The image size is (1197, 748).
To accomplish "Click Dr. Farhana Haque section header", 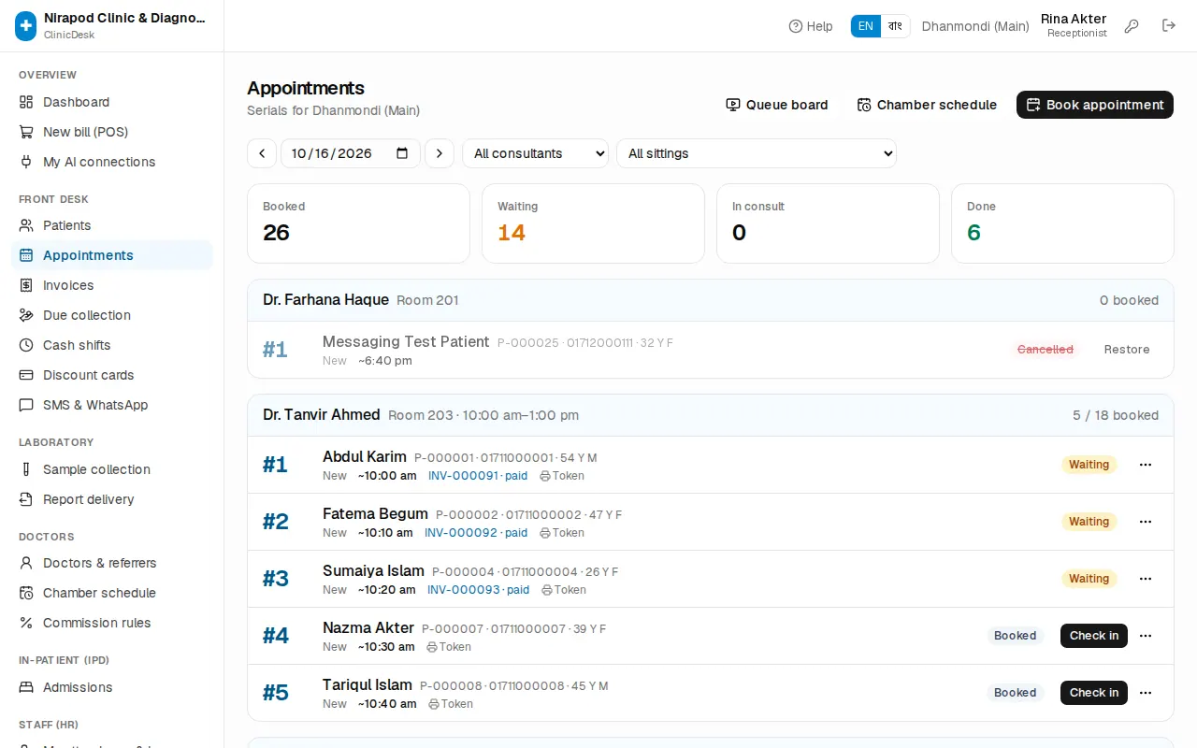I will pyautogui.click(x=711, y=300).
